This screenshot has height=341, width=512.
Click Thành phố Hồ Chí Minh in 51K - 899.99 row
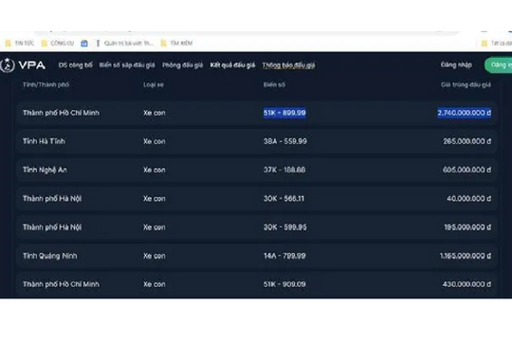point(61,113)
